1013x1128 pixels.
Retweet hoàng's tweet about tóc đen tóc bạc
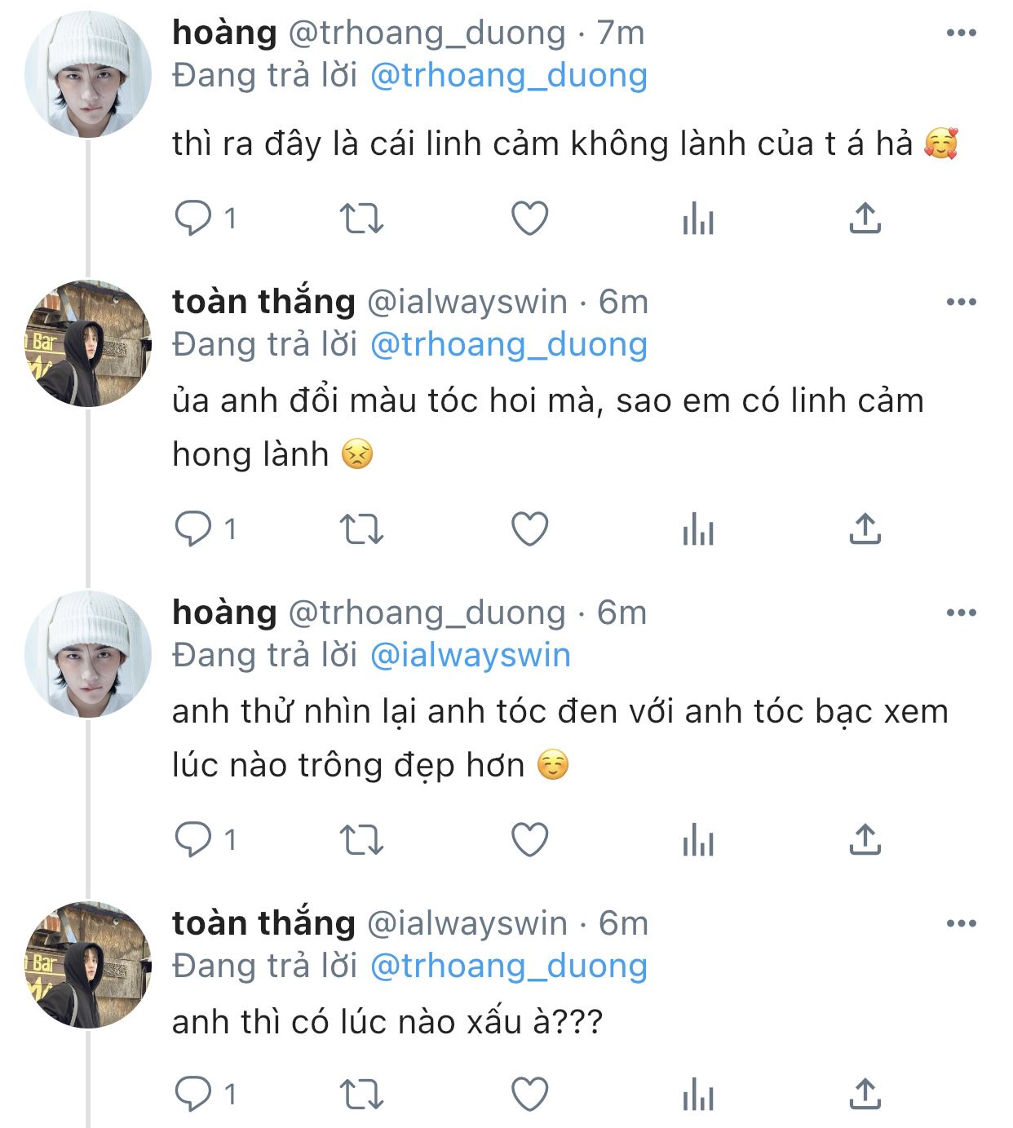361,840
